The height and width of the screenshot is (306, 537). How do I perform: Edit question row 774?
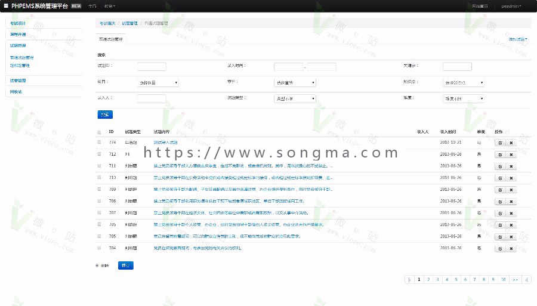(500, 143)
